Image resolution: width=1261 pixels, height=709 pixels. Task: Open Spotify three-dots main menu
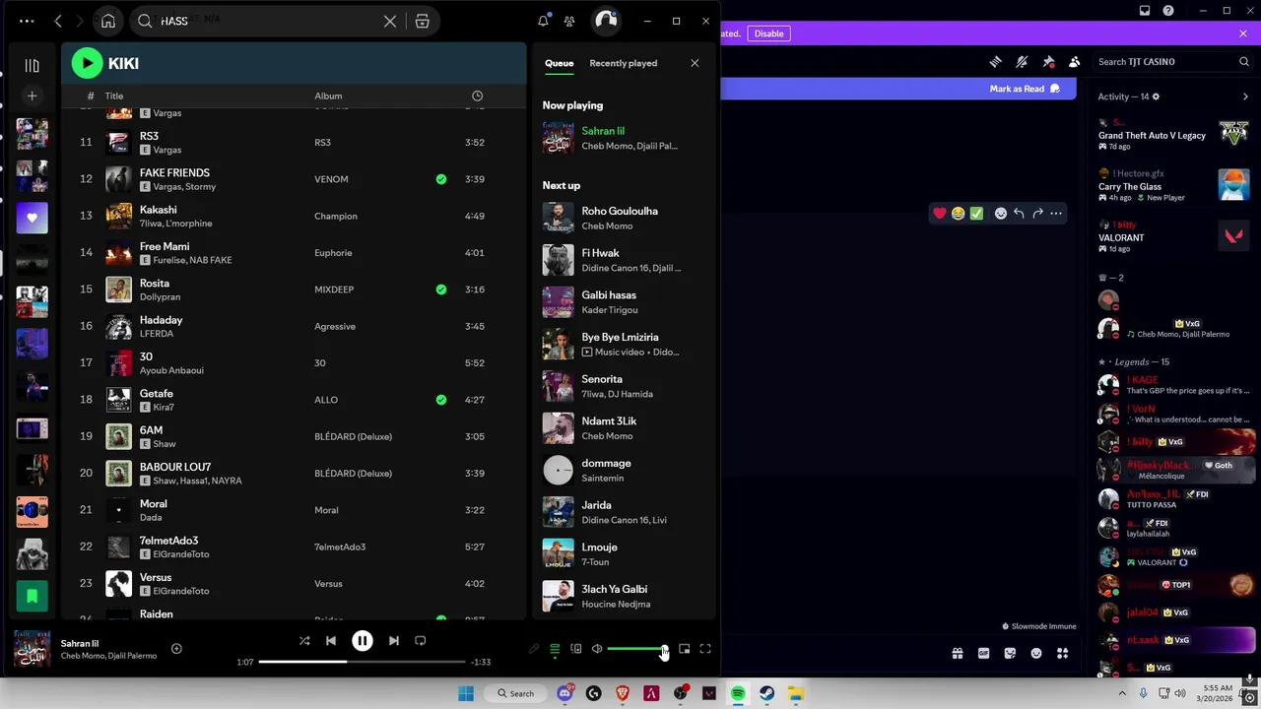point(27,21)
